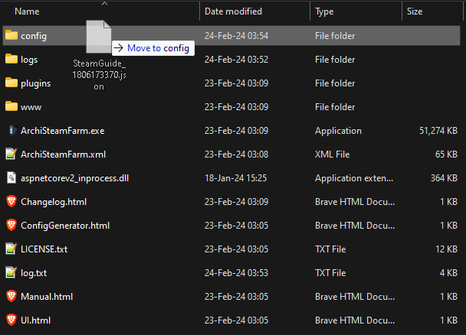Image resolution: width=466 pixels, height=335 pixels.
Task: Click the Brave icon beside UI.html
Action: [x=11, y=320]
